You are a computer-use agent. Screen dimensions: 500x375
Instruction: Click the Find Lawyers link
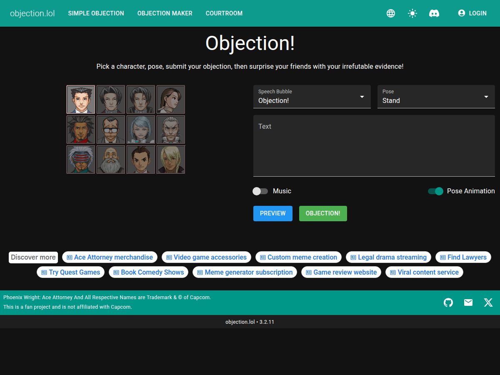point(463,257)
